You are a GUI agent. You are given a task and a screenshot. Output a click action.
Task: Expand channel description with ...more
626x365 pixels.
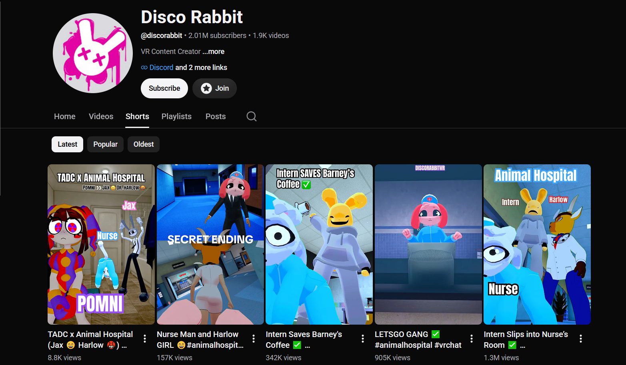click(213, 52)
